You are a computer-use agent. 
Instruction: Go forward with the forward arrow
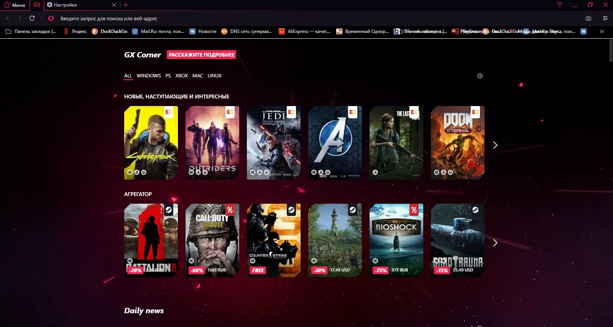pyautogui.click(x=20, y=18)
